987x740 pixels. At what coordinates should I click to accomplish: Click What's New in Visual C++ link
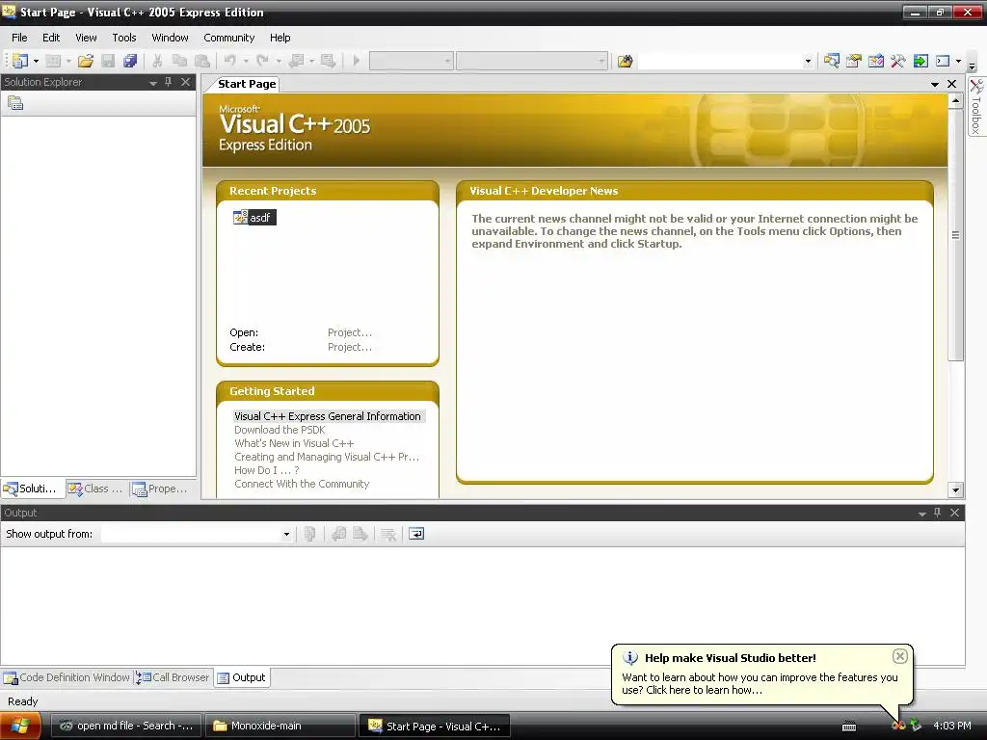(294, 443)
